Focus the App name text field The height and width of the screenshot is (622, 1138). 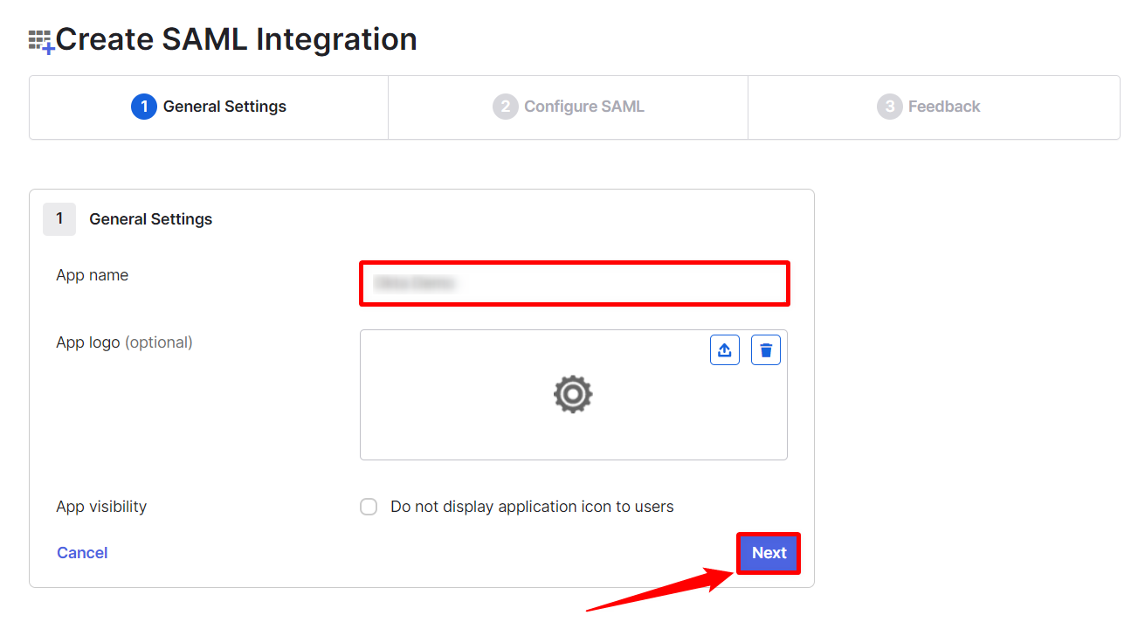(x=574, y=283)
